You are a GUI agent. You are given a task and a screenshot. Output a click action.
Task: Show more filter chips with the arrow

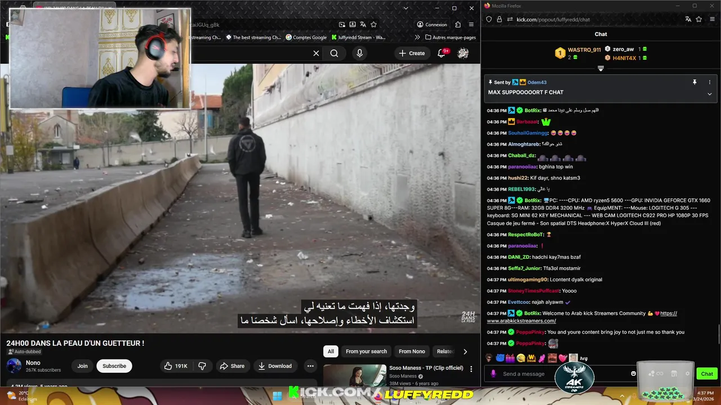(x=465, y=352)
